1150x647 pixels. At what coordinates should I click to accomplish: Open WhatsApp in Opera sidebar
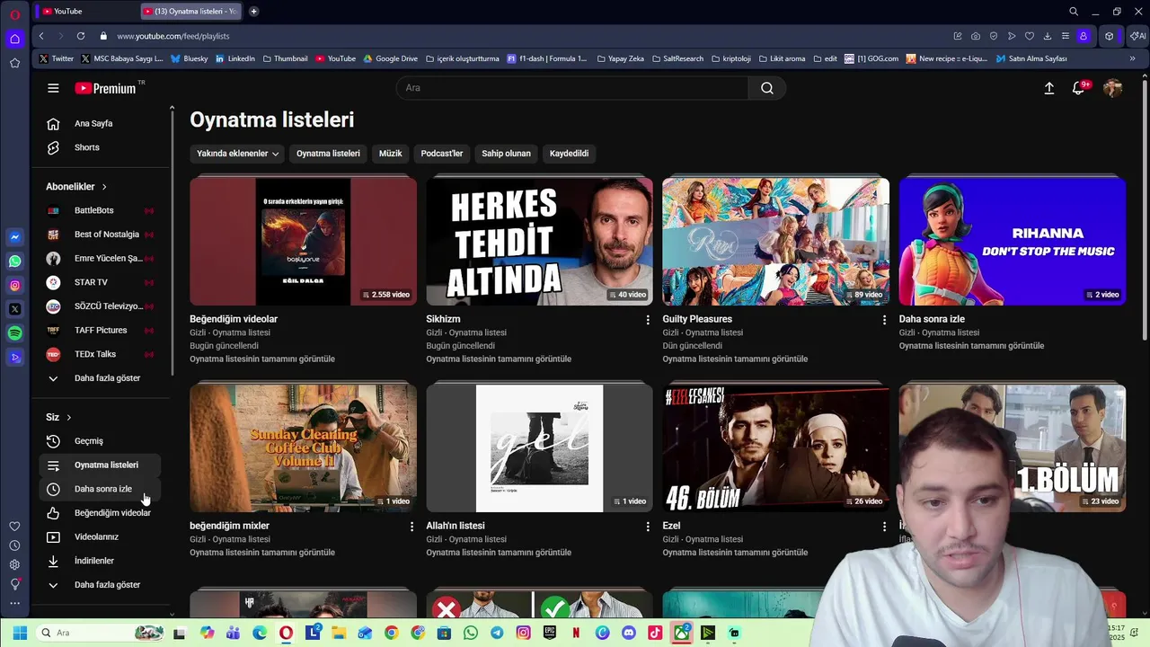(14, 261)
